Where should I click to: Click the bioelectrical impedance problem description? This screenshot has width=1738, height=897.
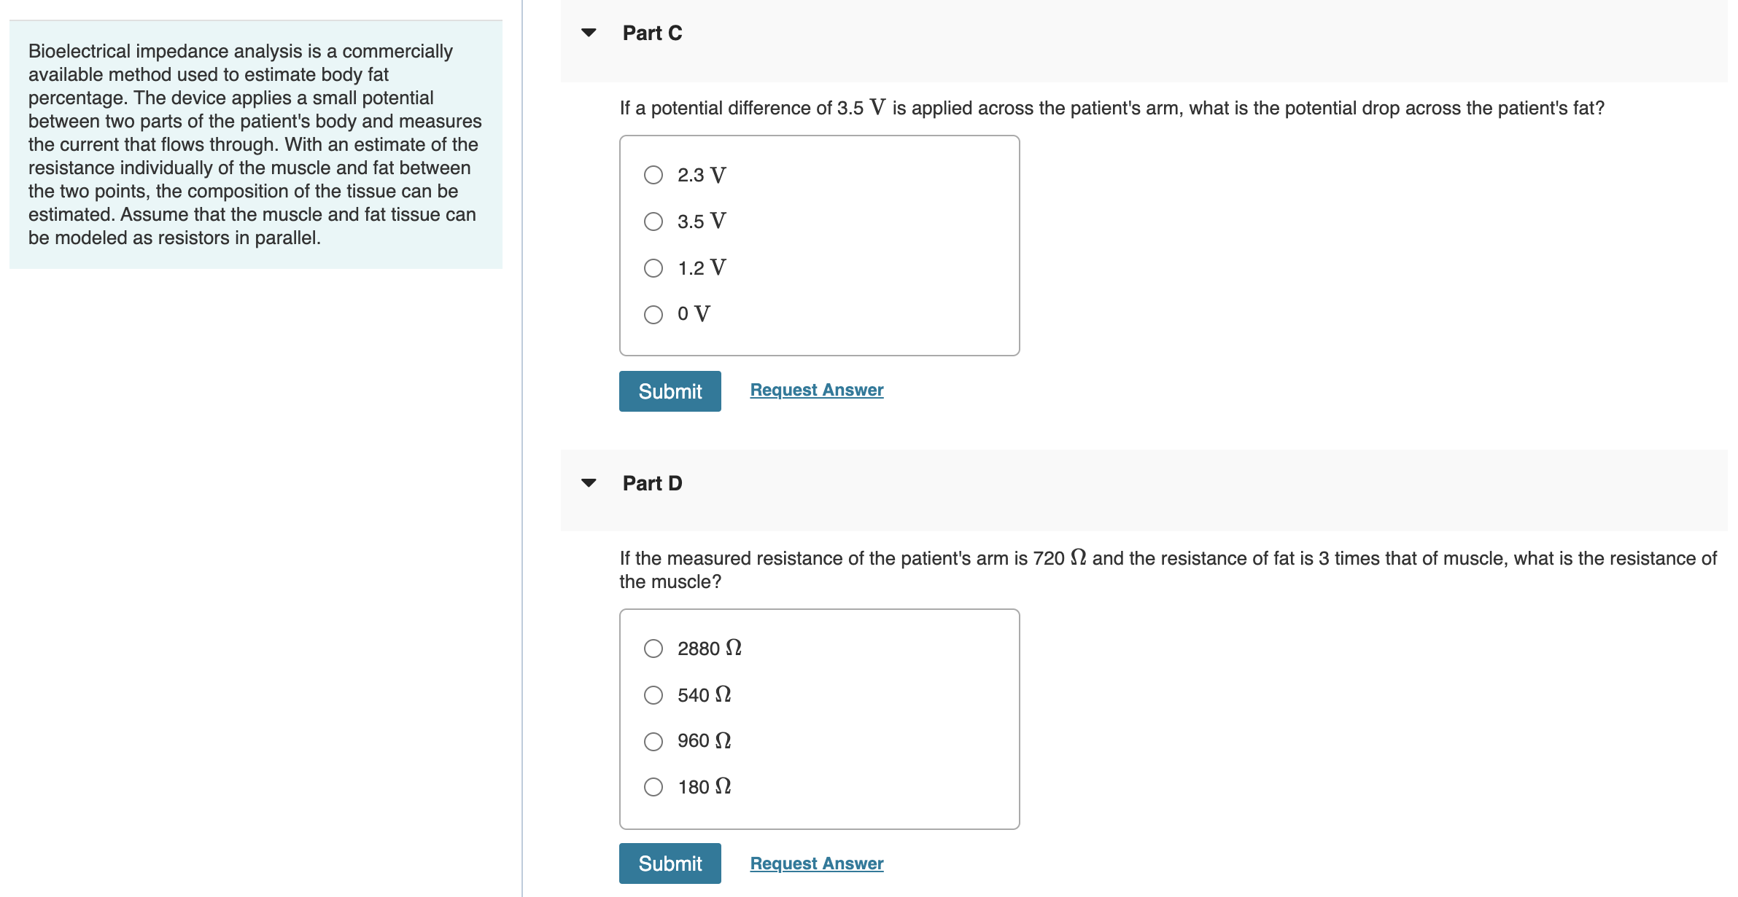pyautogui.click(x=255, y=144)
